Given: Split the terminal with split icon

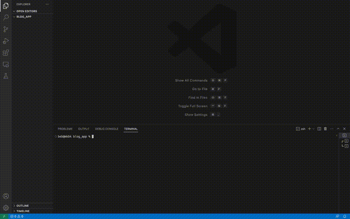Looking at the screenshot, I should tap(319, 129).
